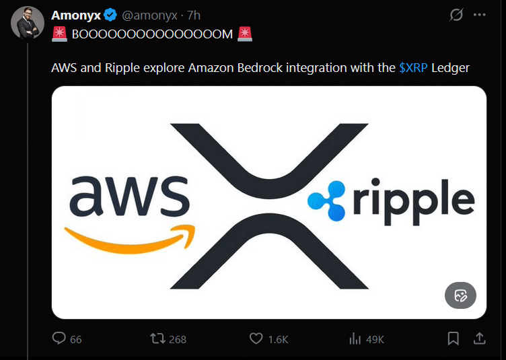Screen dimensions: 506x360
Task: Open post analytics via the bar chart icon
Action: click(355, 338)
